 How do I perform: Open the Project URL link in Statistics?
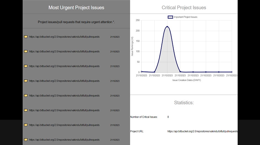click(202, 131)
